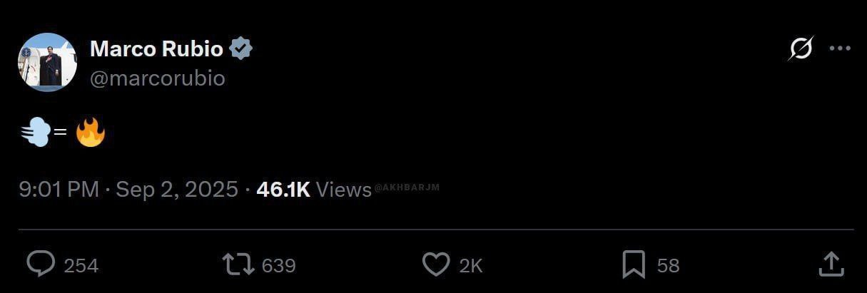Click the wind gust emoji in tweet
Viewport: 867px width, 293px height.
(36, 132)
